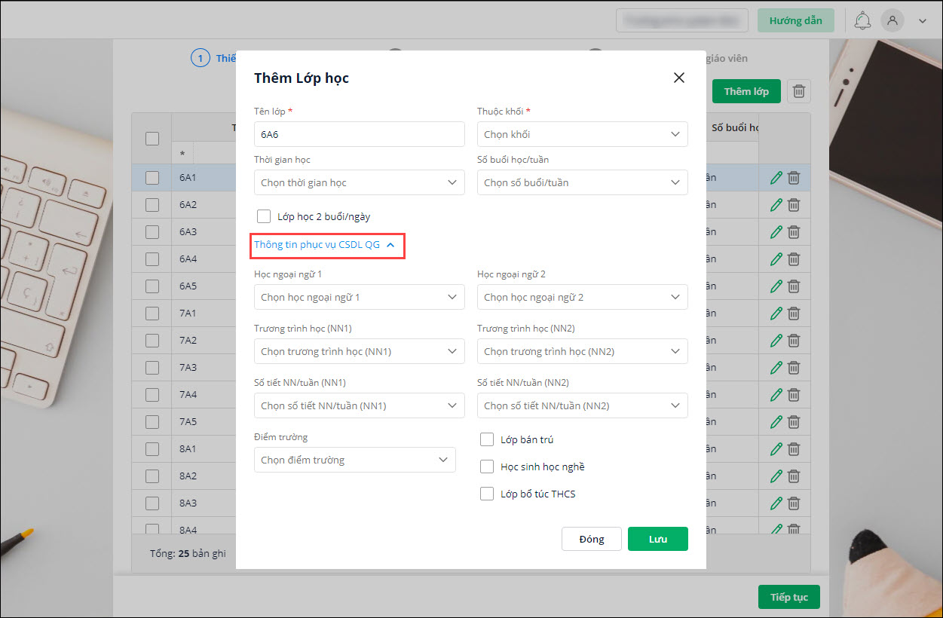Image resolution: width=943 pixels, height=618 pixels.
Task: Click the edit pencil in the third row
Action: [x=776, y=232]
